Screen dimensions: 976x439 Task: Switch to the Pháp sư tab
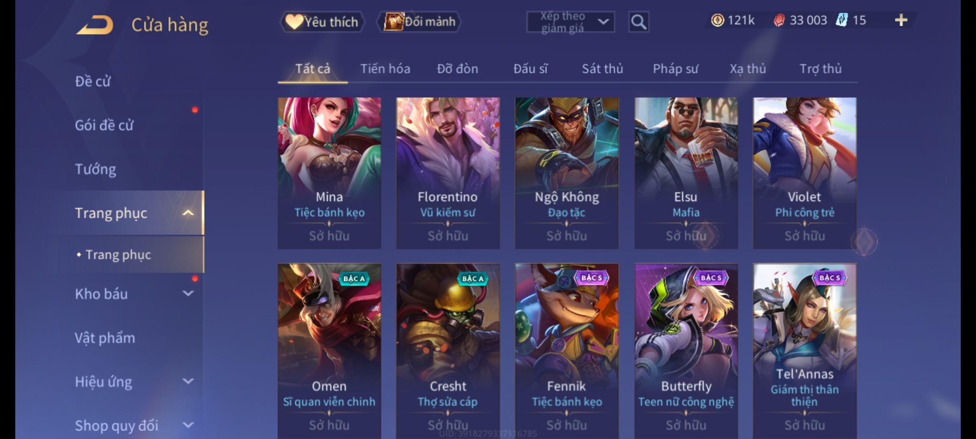(675, 69)
